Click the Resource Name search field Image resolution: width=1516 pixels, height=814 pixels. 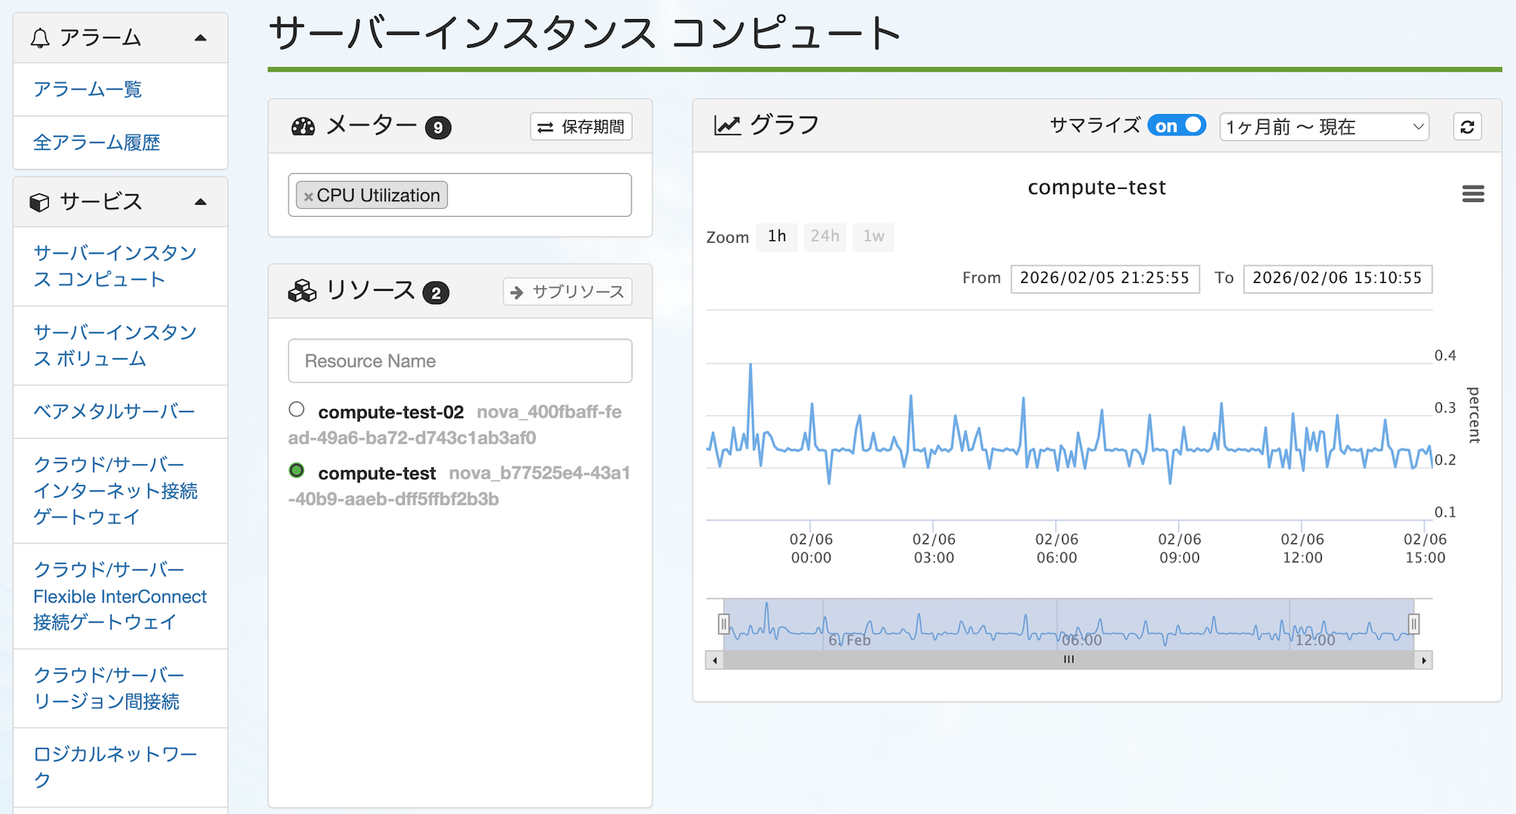pos(460,361)
